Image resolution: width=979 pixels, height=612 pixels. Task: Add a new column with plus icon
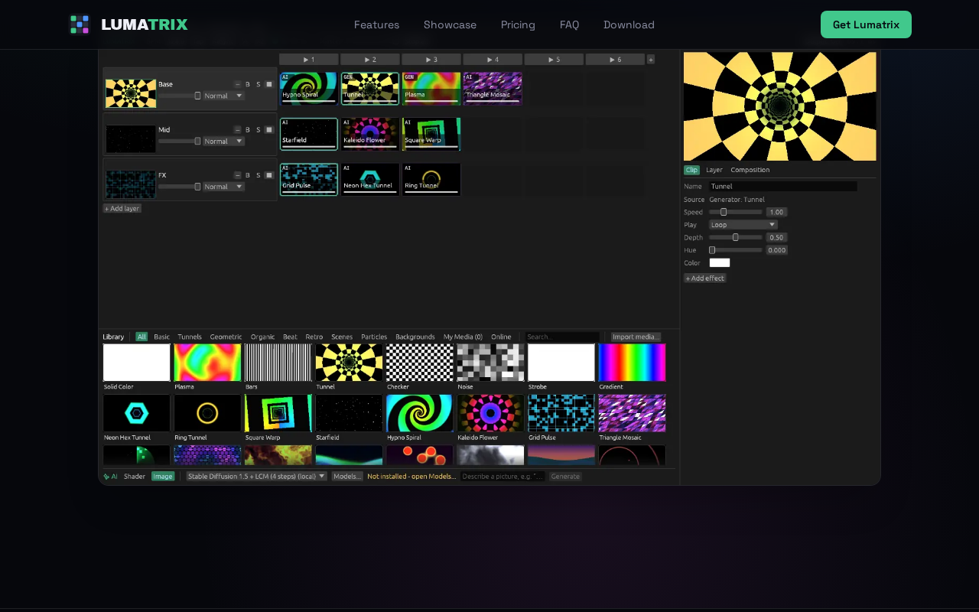click(651, 59)
